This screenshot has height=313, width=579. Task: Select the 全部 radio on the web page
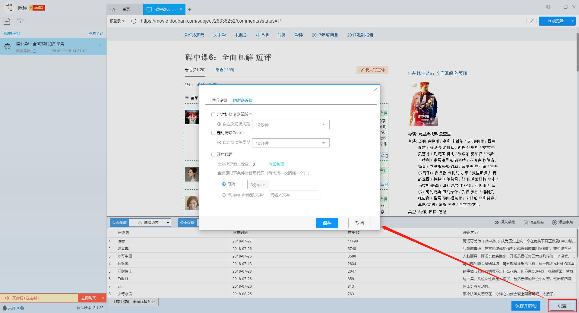coord(187,98)
